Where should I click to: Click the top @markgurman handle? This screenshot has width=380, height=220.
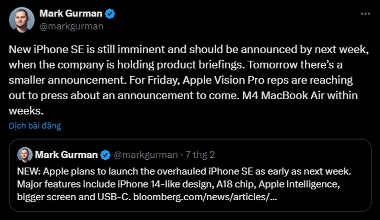point(71,26)
